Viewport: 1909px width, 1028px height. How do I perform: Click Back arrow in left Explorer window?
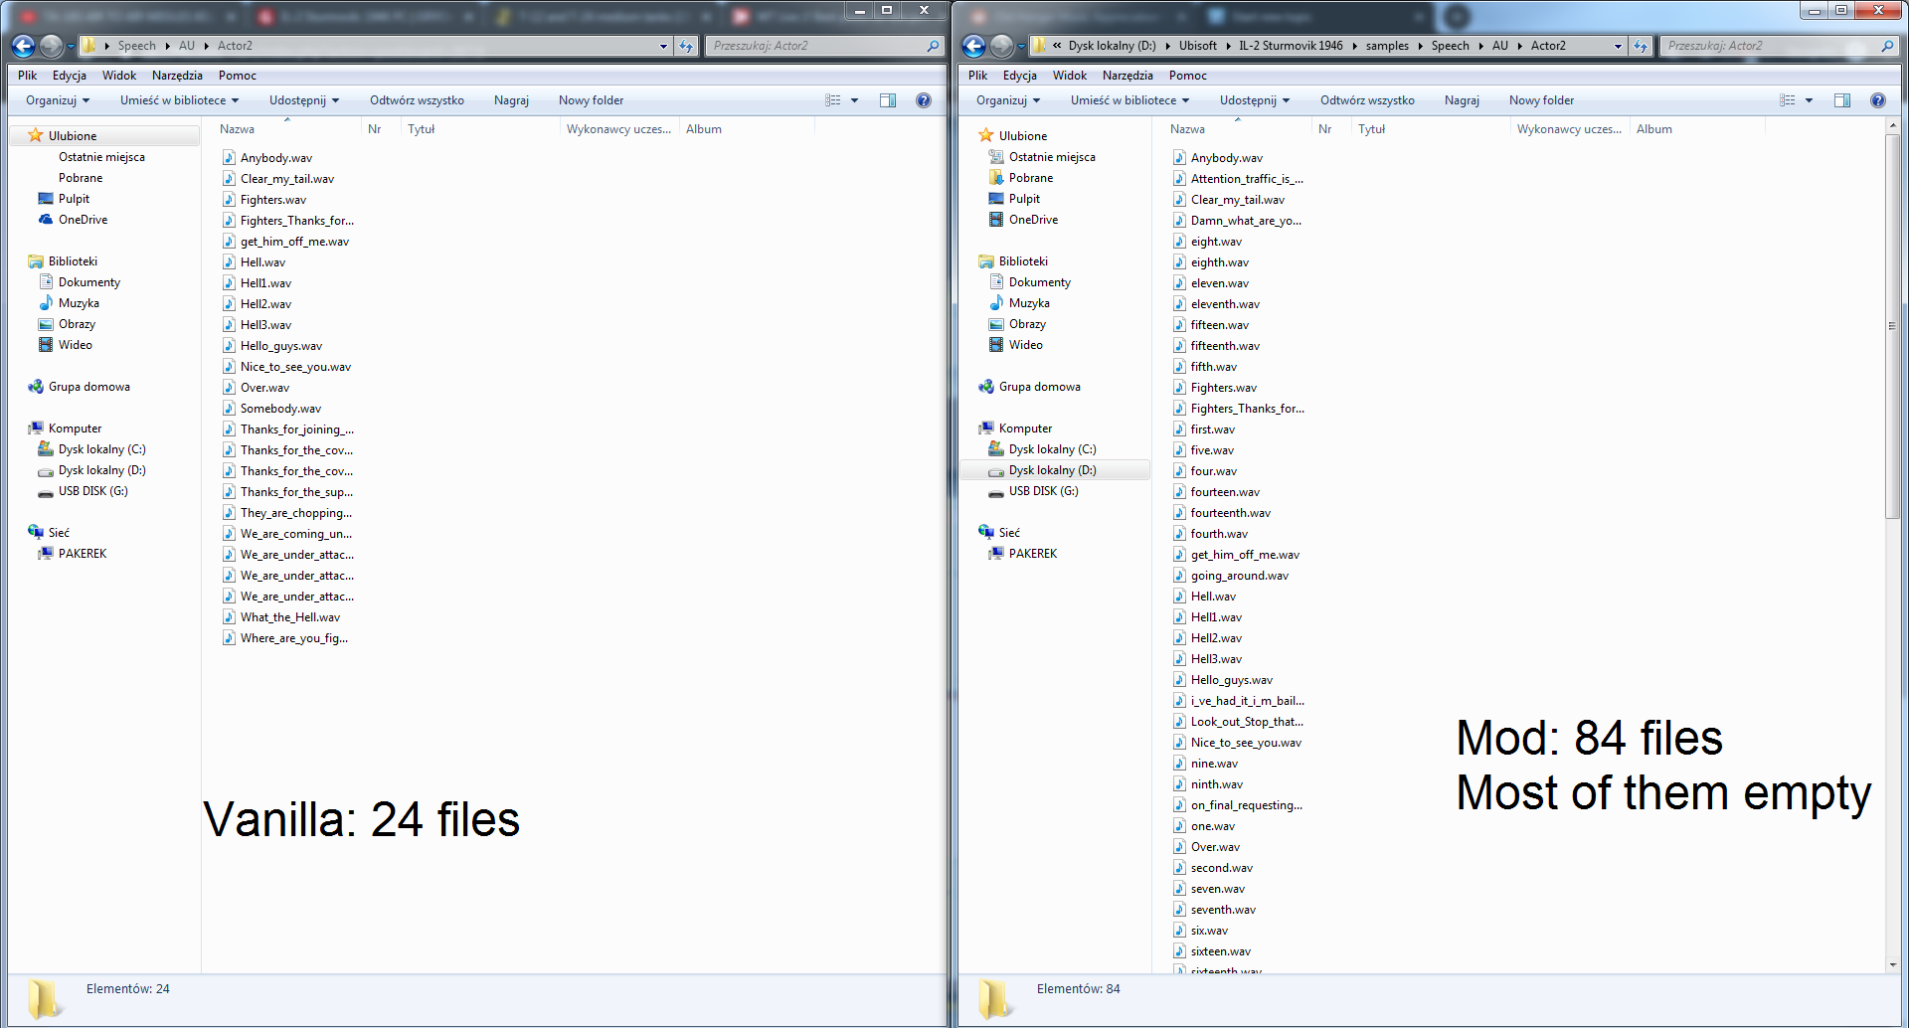coord(23,46)
